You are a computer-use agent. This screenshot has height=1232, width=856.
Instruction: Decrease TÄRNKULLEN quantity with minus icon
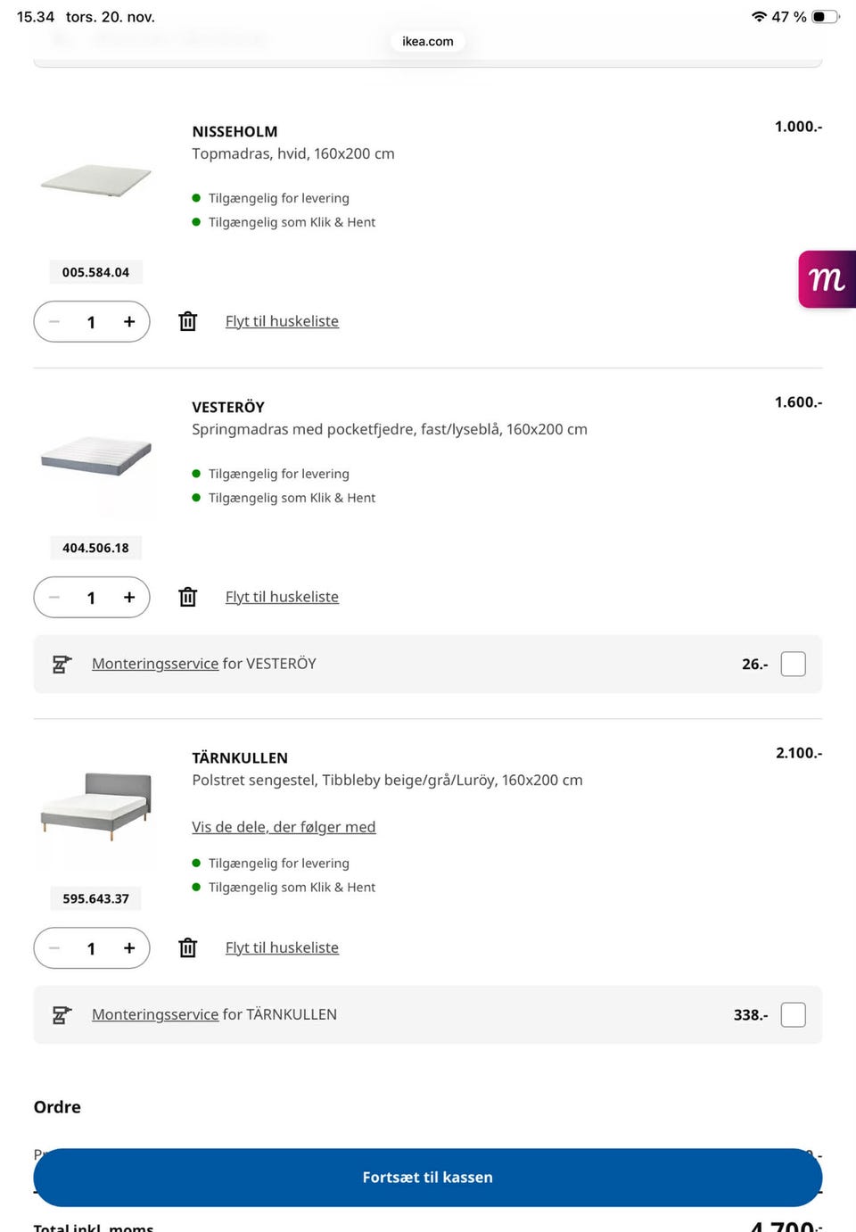(54, 948)
